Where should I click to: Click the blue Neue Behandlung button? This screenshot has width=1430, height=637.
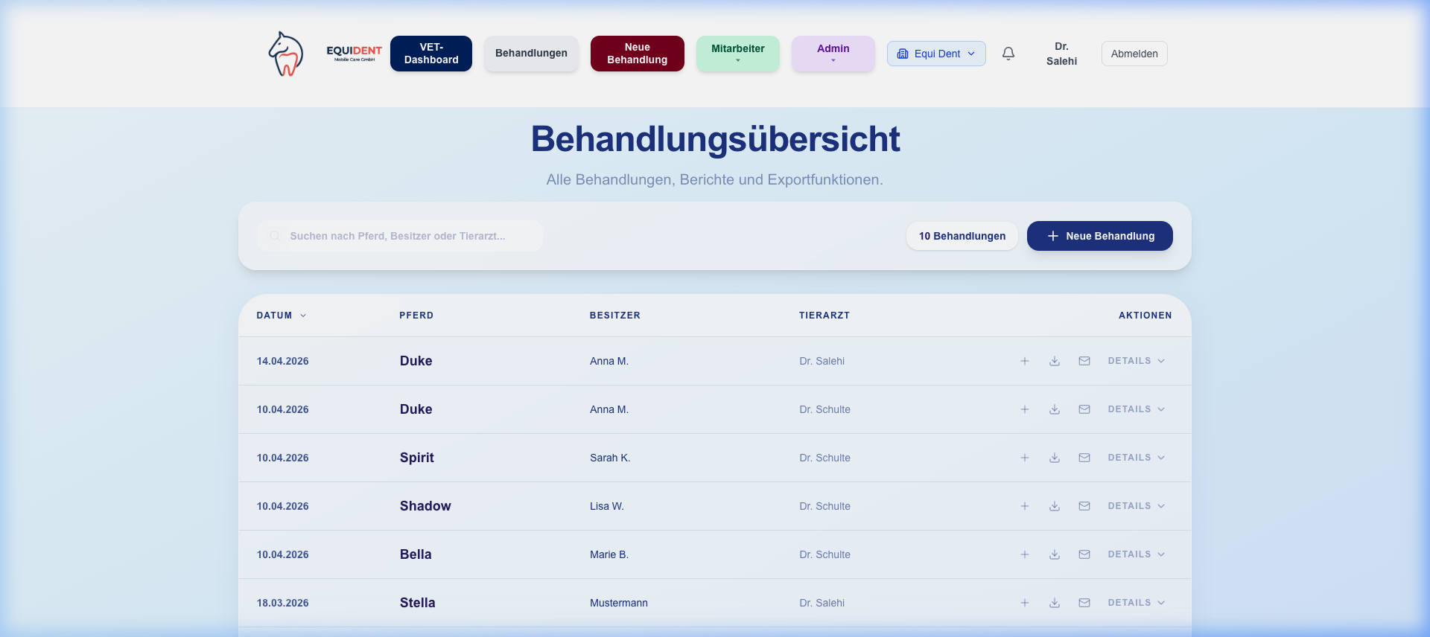tap(1099, 236)
